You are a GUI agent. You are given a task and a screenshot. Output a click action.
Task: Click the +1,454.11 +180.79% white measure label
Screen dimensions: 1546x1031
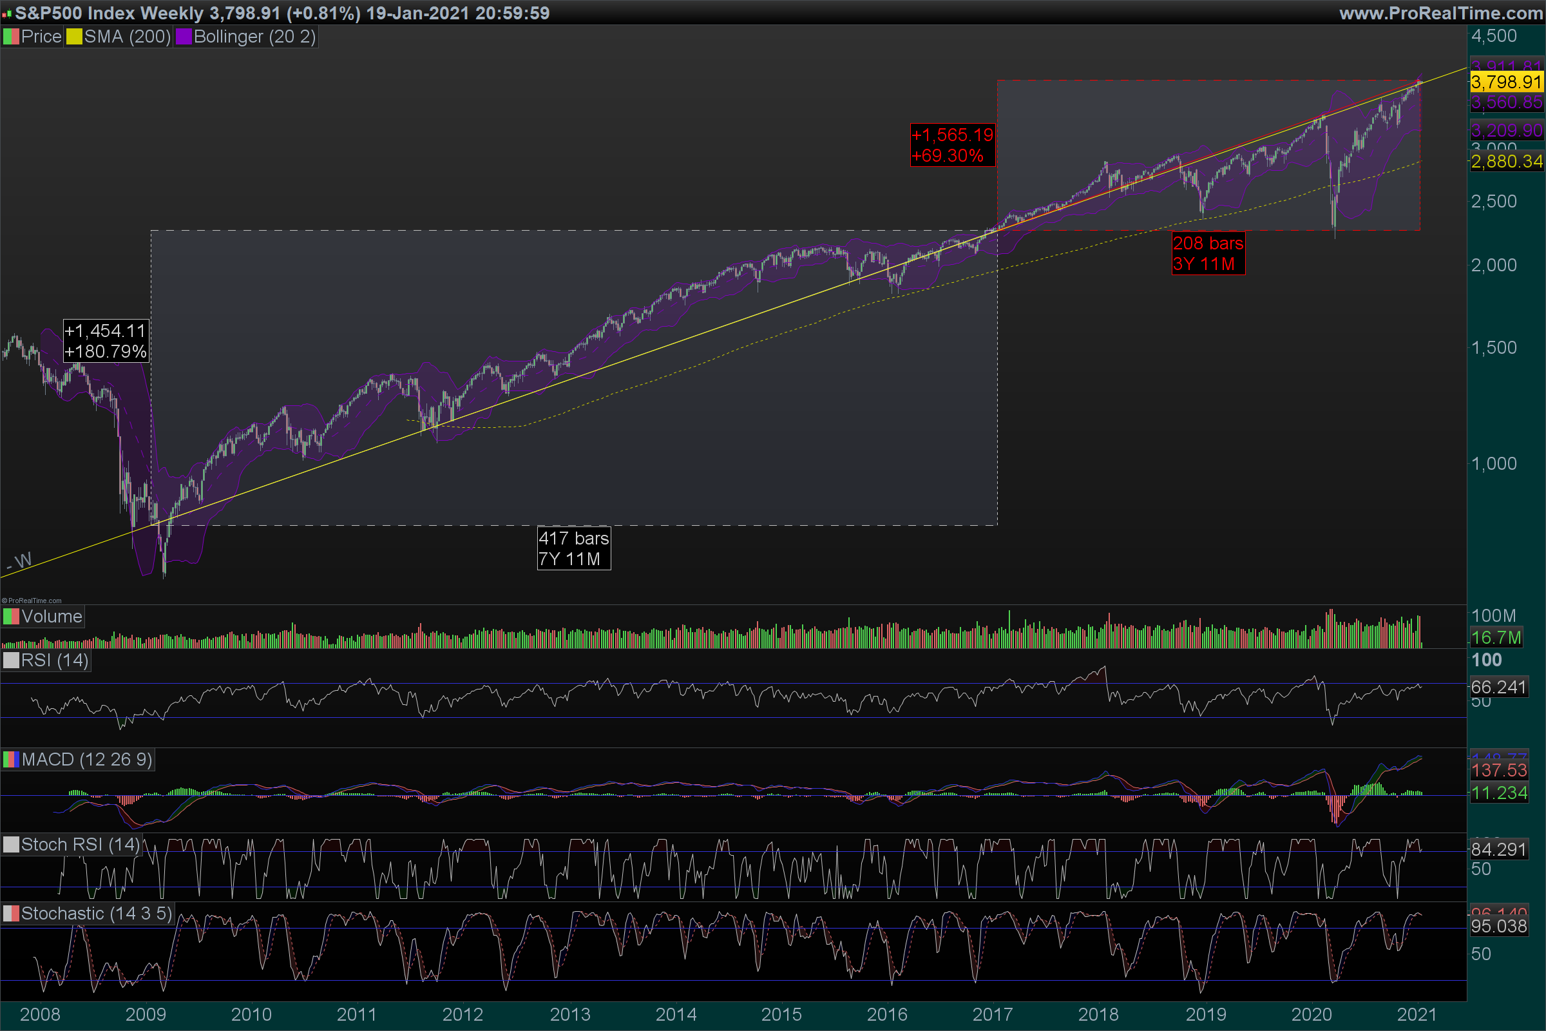click(x=105, y=341)
